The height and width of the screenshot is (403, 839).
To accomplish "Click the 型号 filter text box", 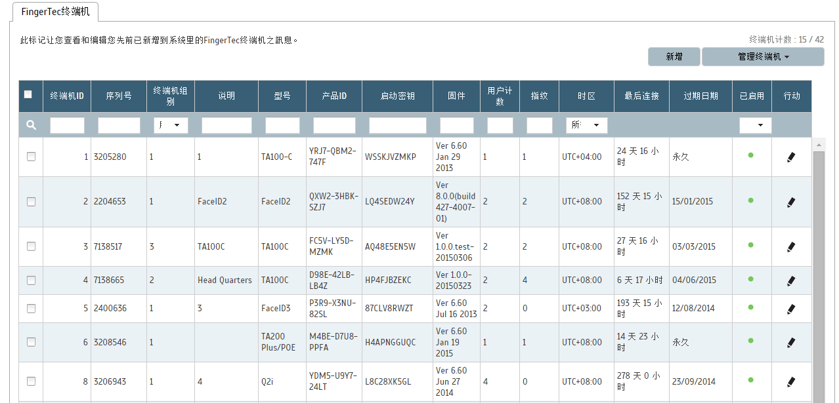I will coord(282,125).
